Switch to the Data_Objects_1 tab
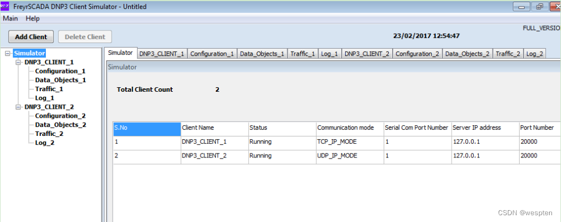 click(x=262, y=54)
